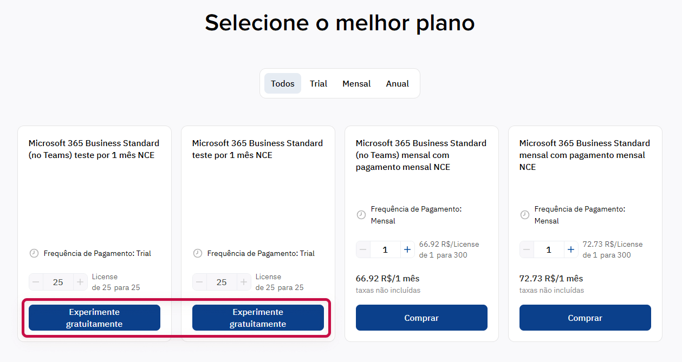The image size is (682, 362).
Task: Click the clock icon on first monthly plan
Action: click(362, 214)
